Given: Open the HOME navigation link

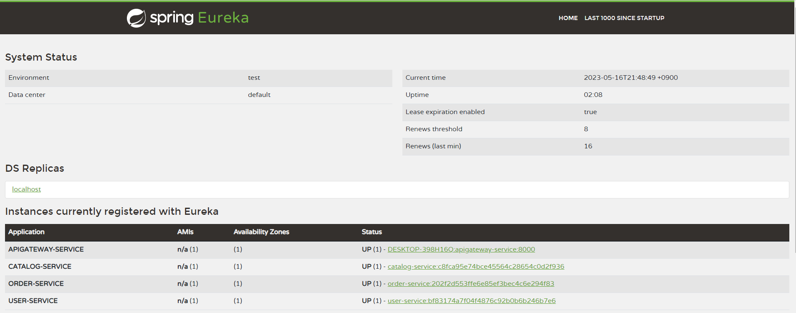Looking at the screenshot, I should tap(568, 18).
